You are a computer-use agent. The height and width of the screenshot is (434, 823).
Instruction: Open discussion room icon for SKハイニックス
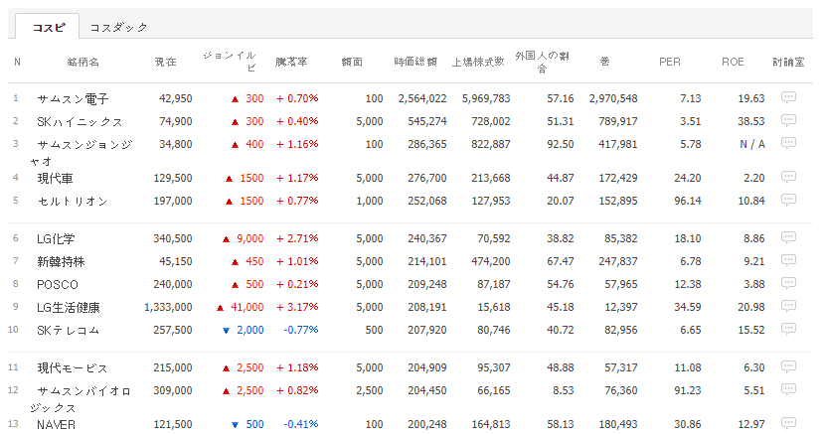(x=788, y=121)
